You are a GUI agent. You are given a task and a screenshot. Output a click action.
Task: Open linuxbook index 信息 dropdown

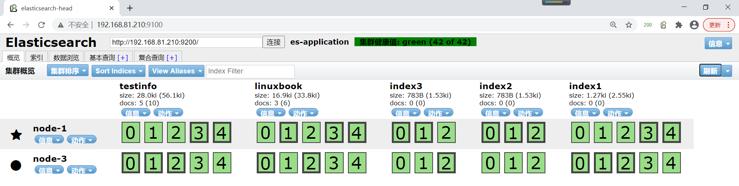(271, 113)
